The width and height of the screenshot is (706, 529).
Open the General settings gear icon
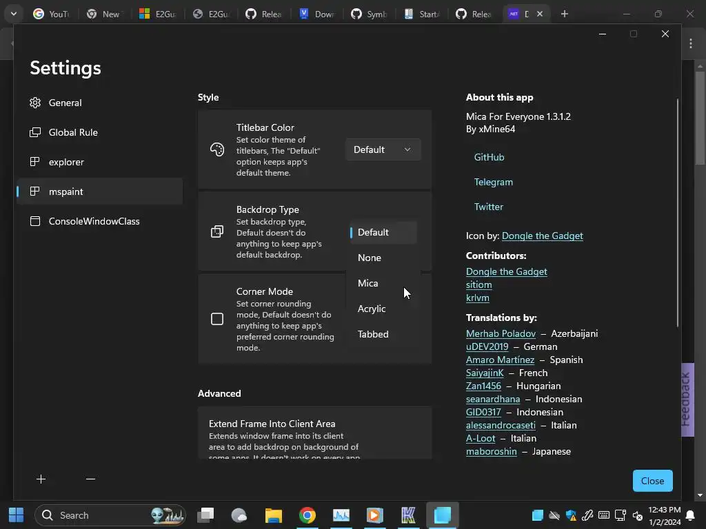tap(35, 103)
